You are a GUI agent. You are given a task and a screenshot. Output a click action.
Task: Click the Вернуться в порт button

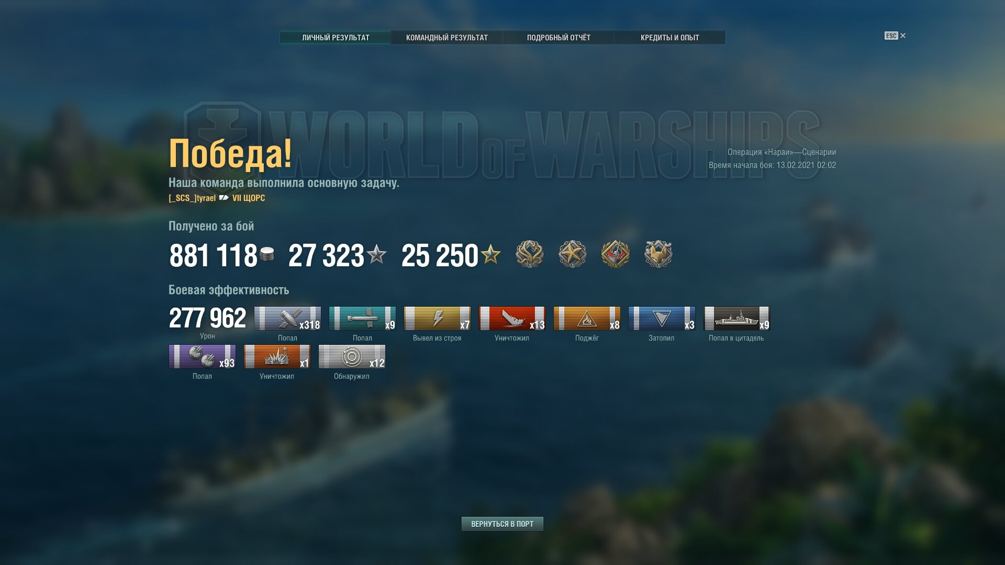[x=502, y=524]
